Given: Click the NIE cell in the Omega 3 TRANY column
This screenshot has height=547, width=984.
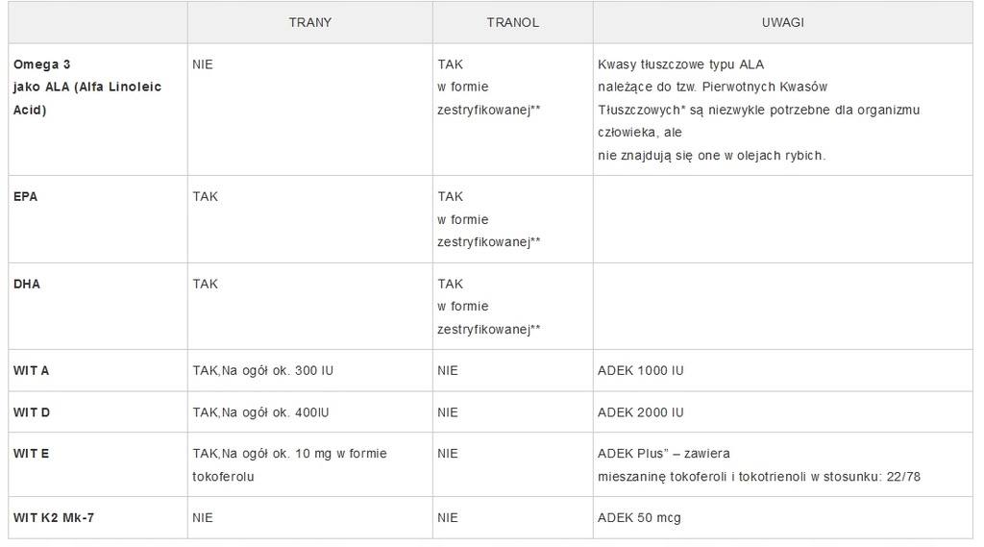Looking at the screenshot, I should click(310, 110).
